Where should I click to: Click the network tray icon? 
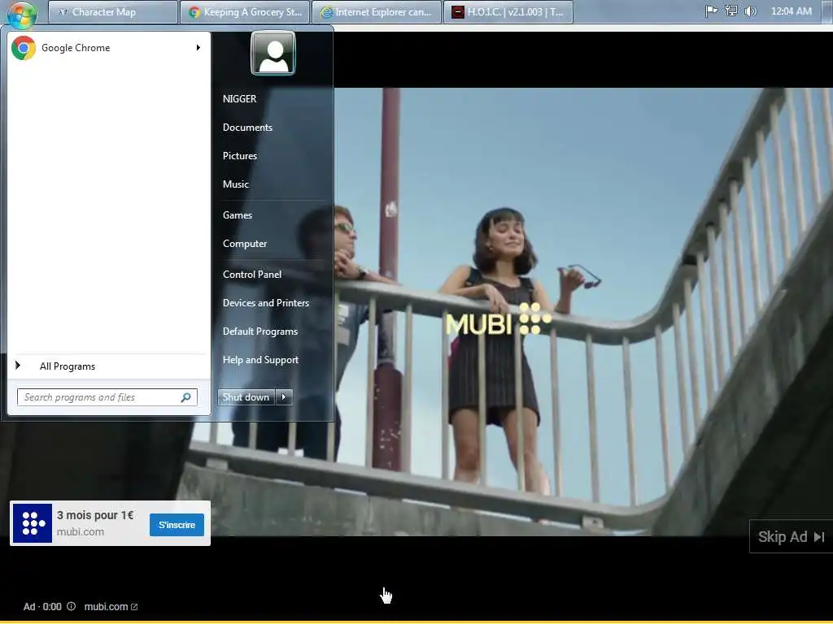pyautogui.click(x=731, y=11)
